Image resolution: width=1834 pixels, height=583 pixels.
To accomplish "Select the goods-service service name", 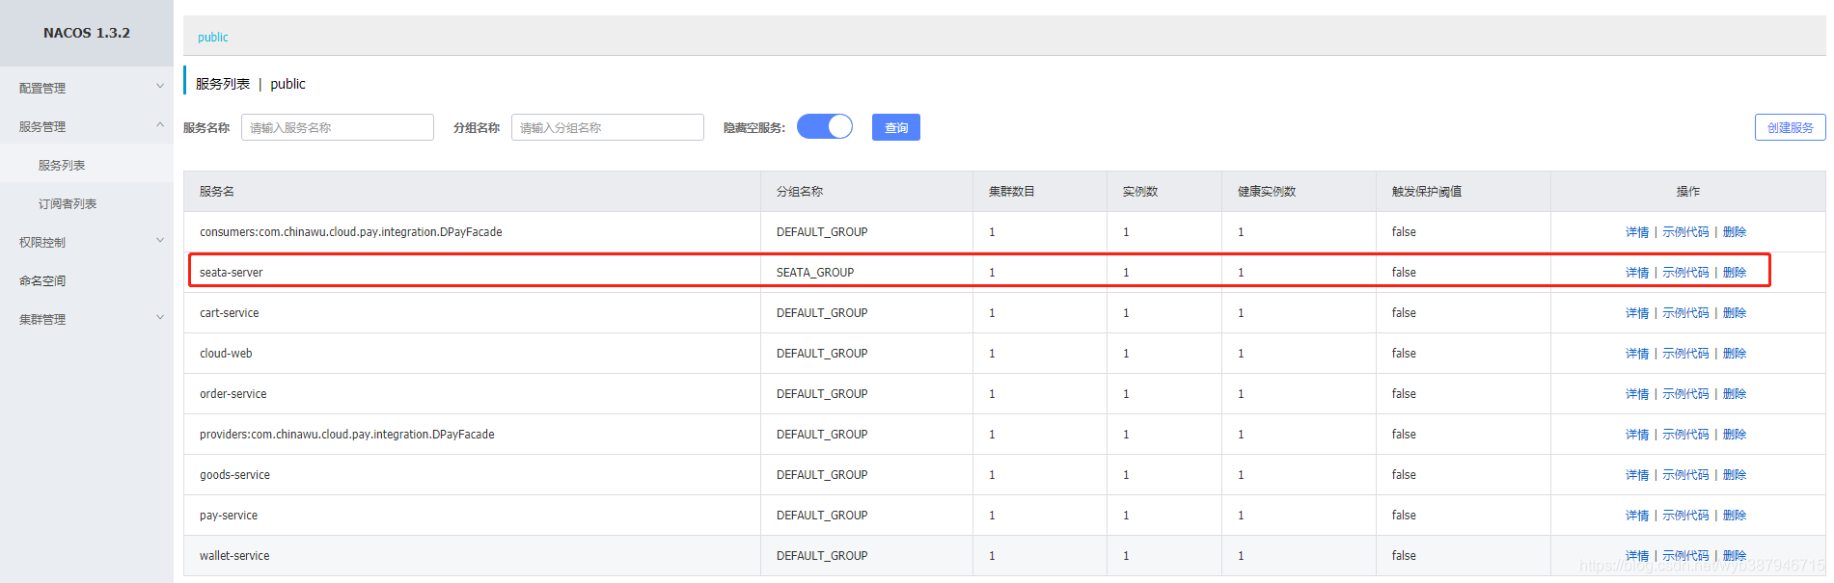I will coord(234,475).
